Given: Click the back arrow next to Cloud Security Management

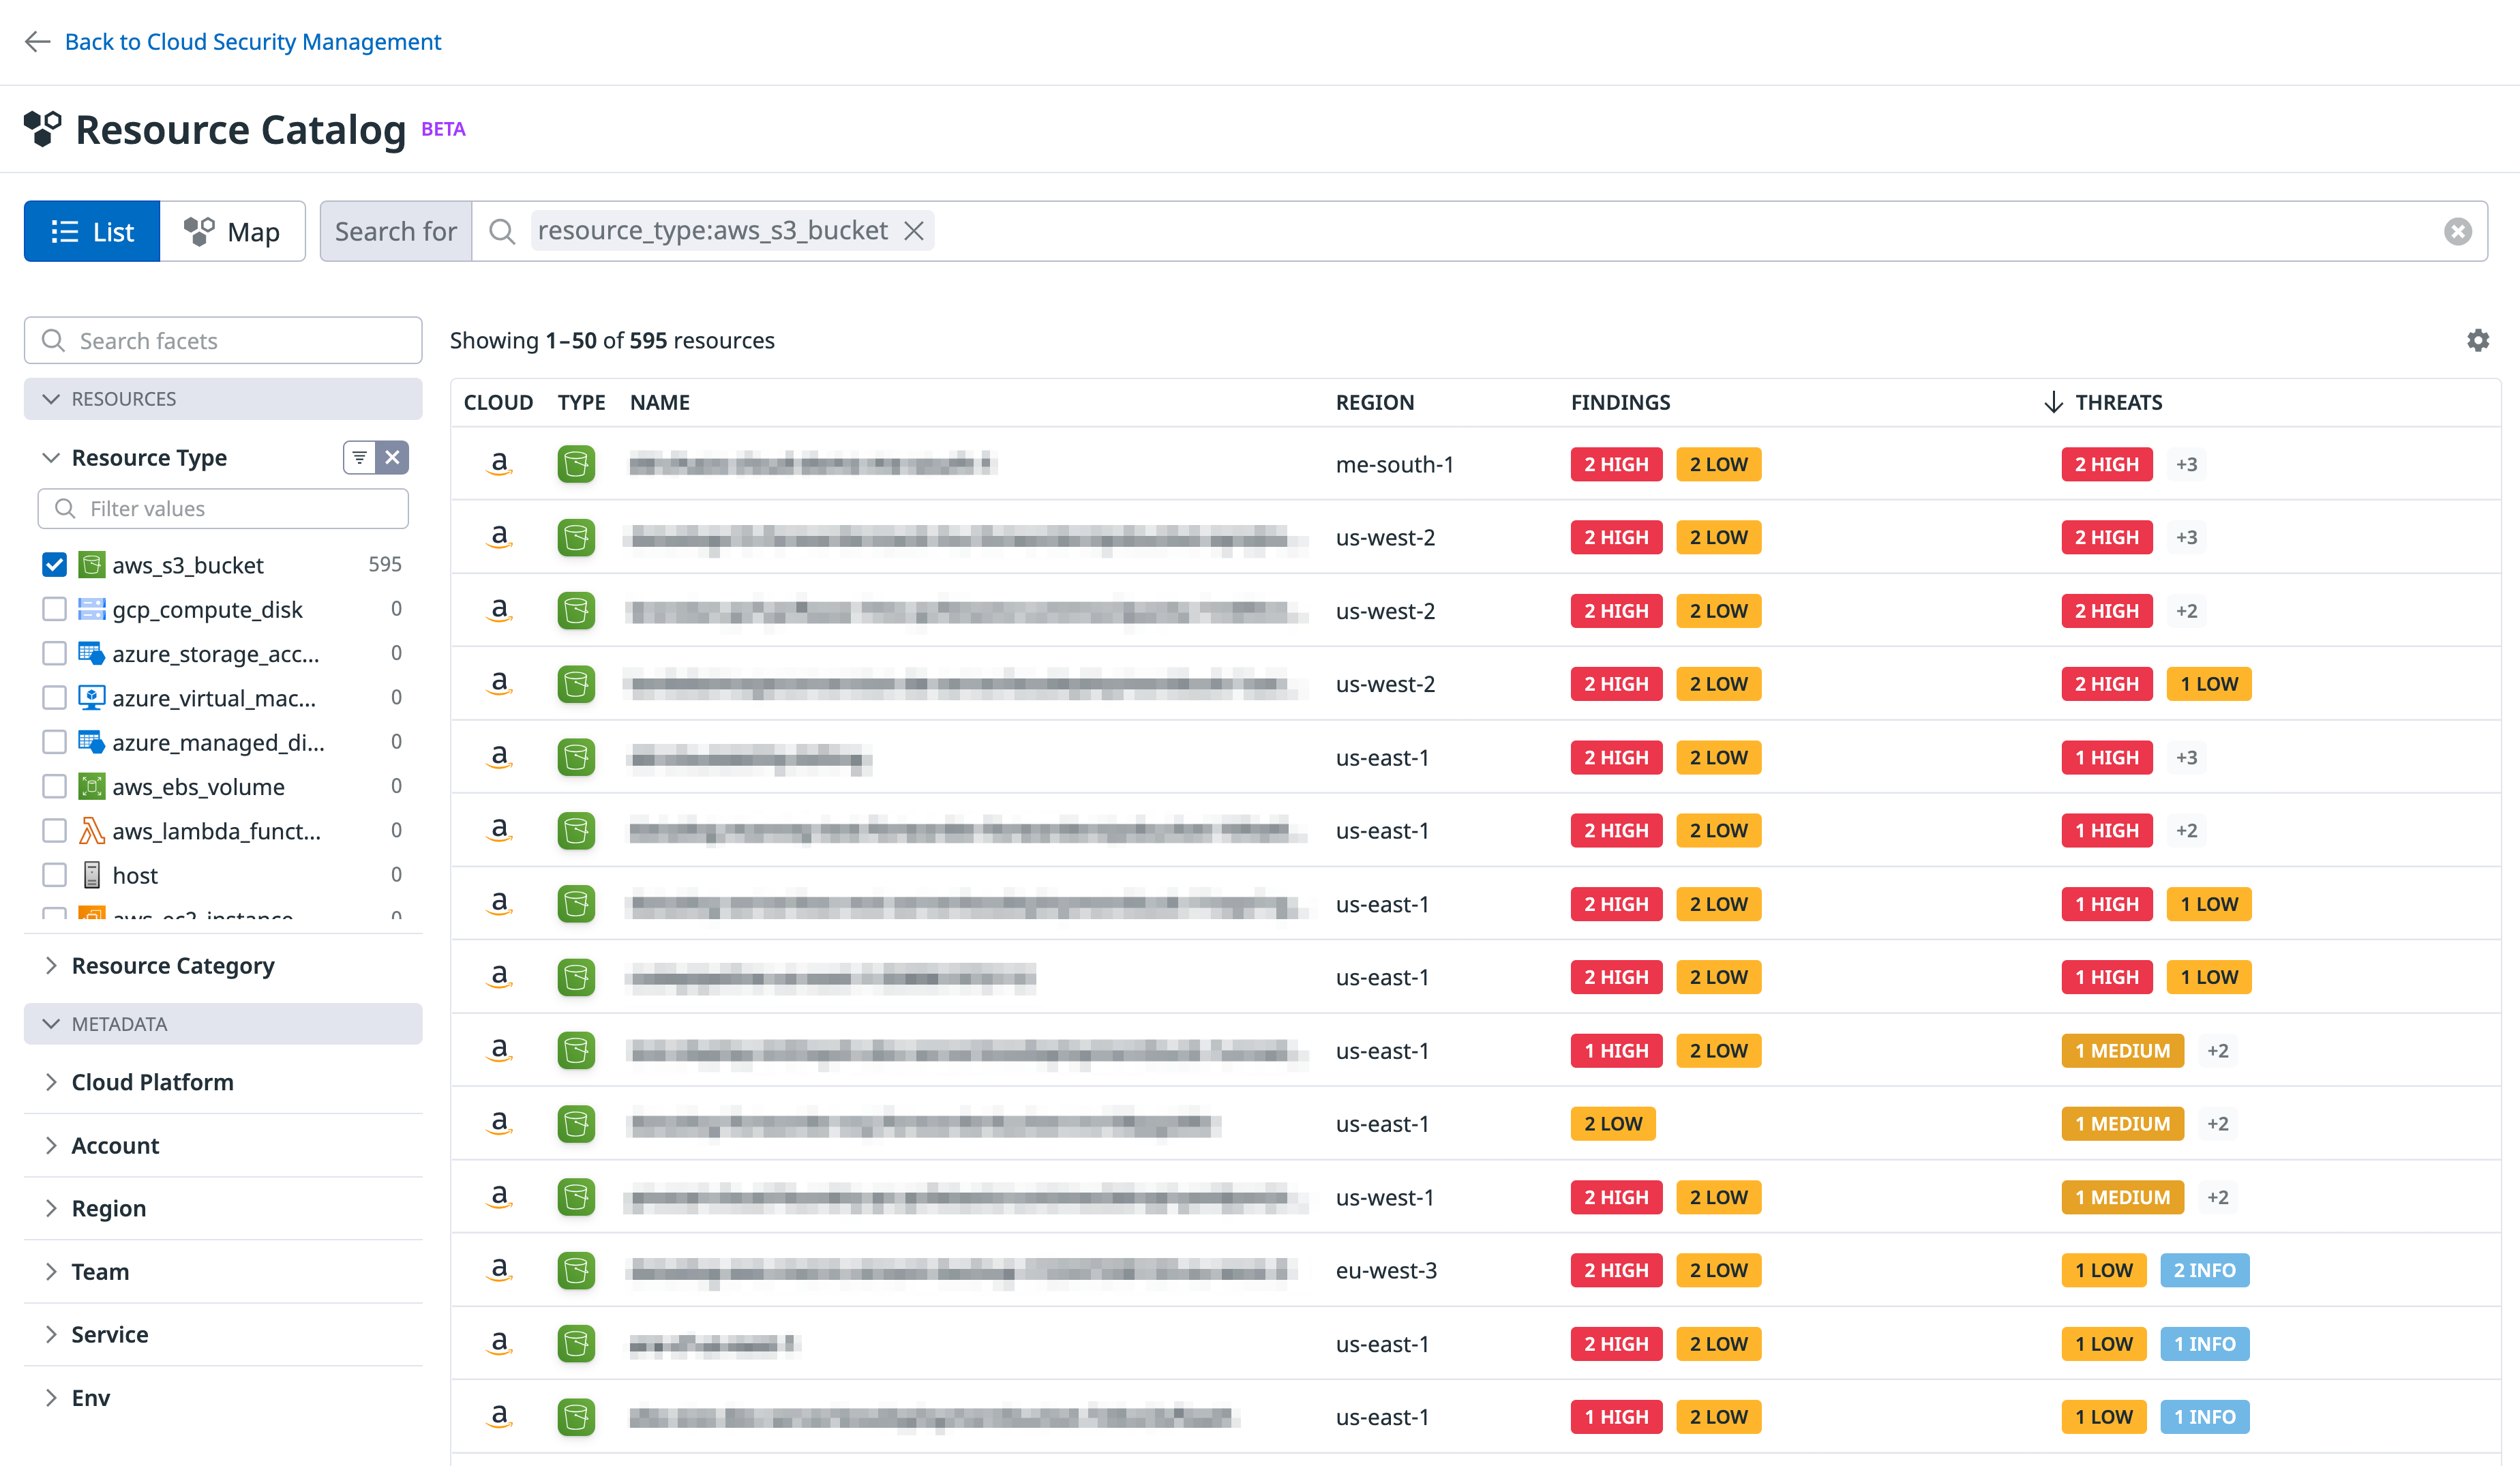Looking at the screenshot, I should point(37,41).
